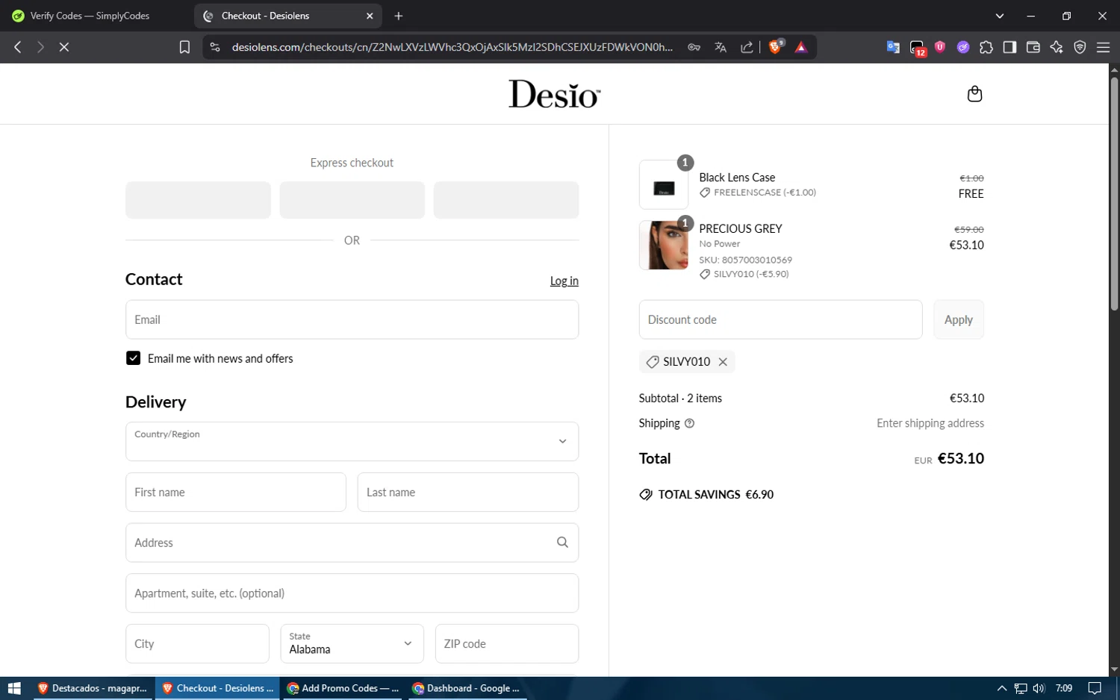The image size is (1120, 700).
Task: Open the Country/Region dropdown
Action: (x=352, y=441)
